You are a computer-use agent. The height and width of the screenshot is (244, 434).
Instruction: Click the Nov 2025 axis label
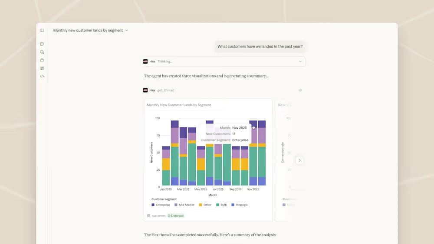click(x=253, y=189)
